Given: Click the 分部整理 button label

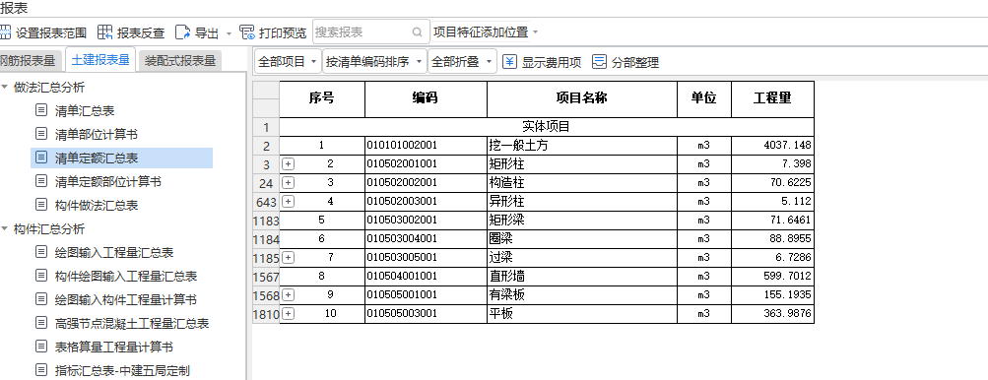Looking at the screenshot, I should (635, 62).
